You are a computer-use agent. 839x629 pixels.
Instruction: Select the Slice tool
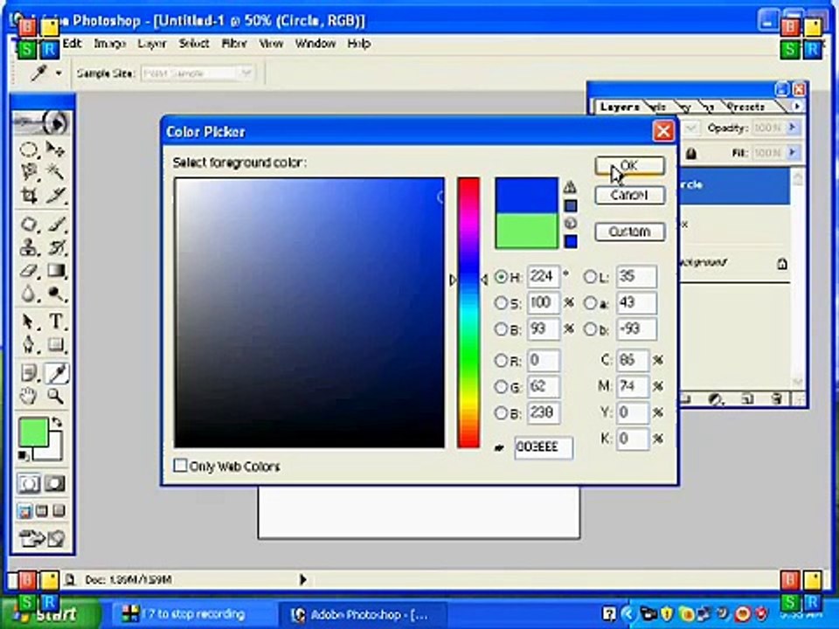point(55,195)
